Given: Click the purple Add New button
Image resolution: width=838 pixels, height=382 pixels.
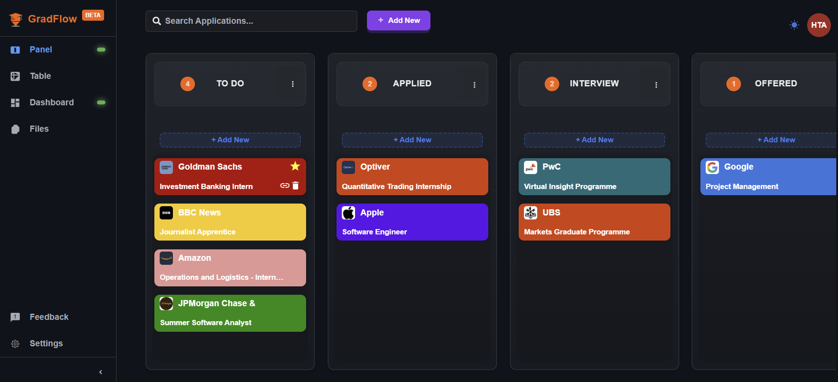Looking at the screenshot, I should [x=398, y=21].
